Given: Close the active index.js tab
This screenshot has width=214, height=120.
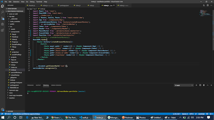Looking at the screenshot, I should [114, 5].
